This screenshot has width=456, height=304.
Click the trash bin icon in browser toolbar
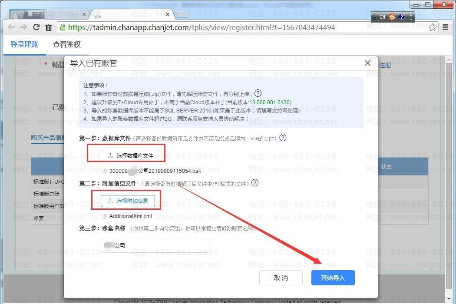[49, 28]
